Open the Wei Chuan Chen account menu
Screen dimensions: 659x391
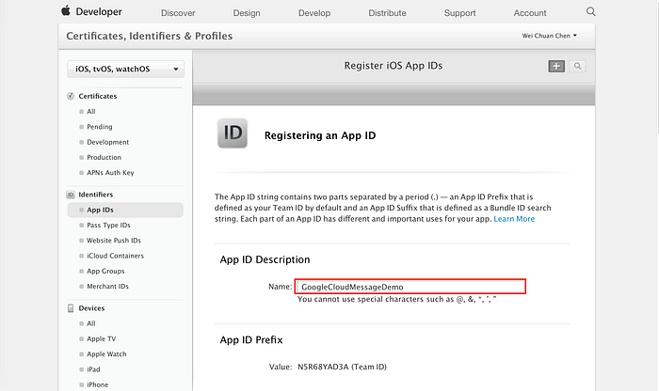549,36
